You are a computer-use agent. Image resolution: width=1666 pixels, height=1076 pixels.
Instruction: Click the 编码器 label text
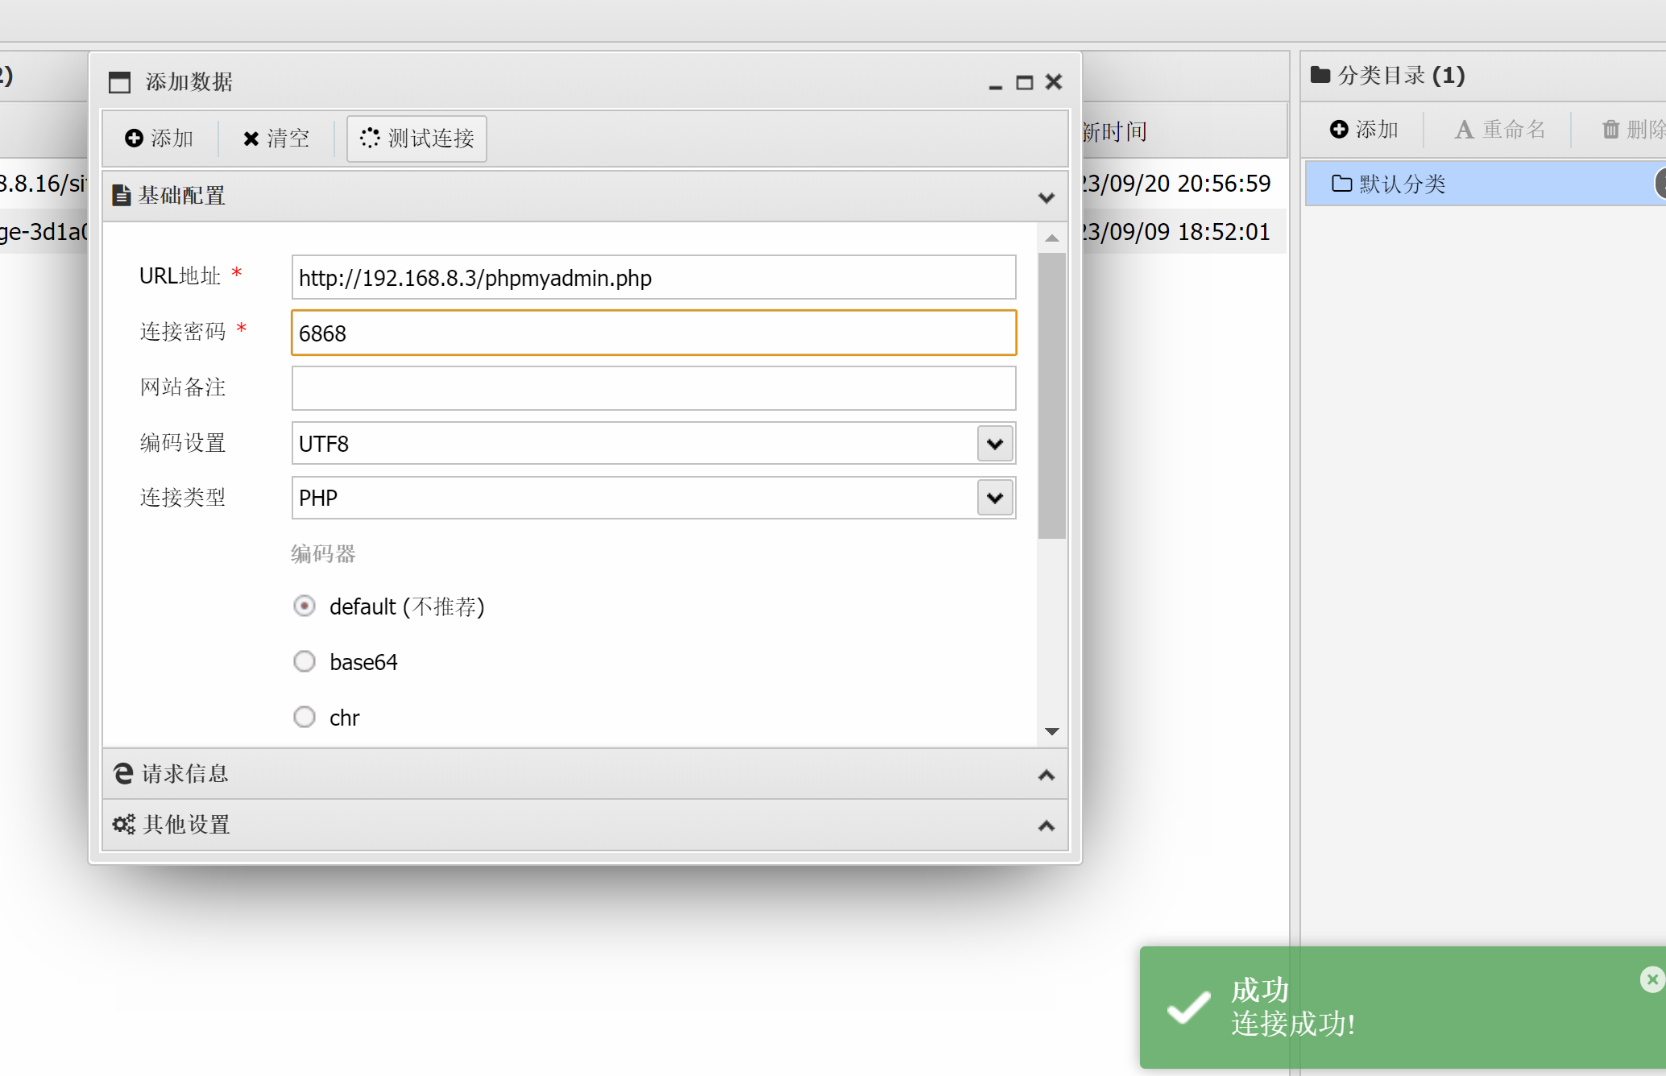point(323,554)
